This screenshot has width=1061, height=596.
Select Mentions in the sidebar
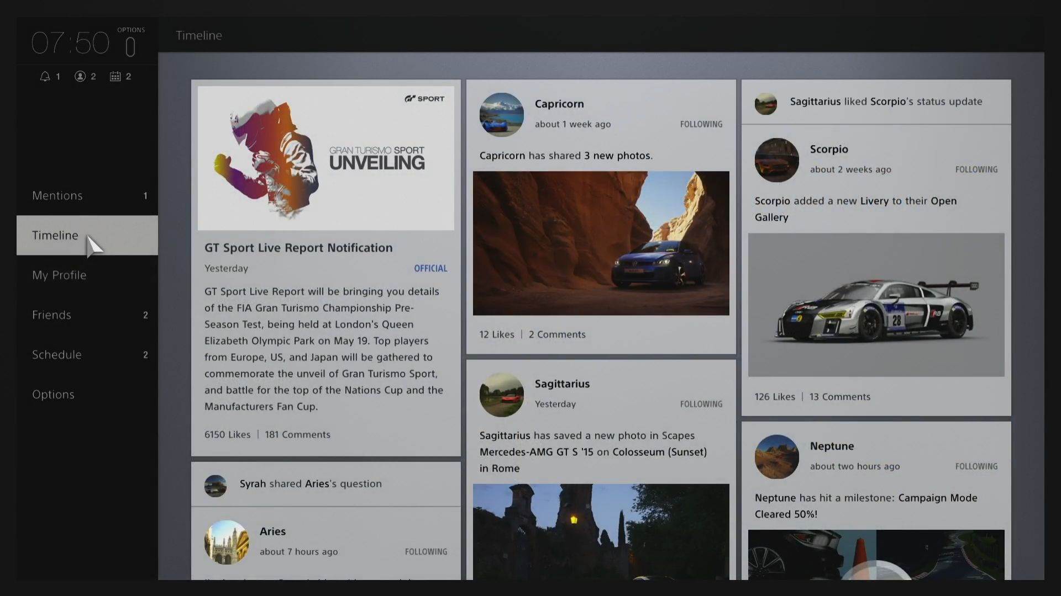pos(87,195)
